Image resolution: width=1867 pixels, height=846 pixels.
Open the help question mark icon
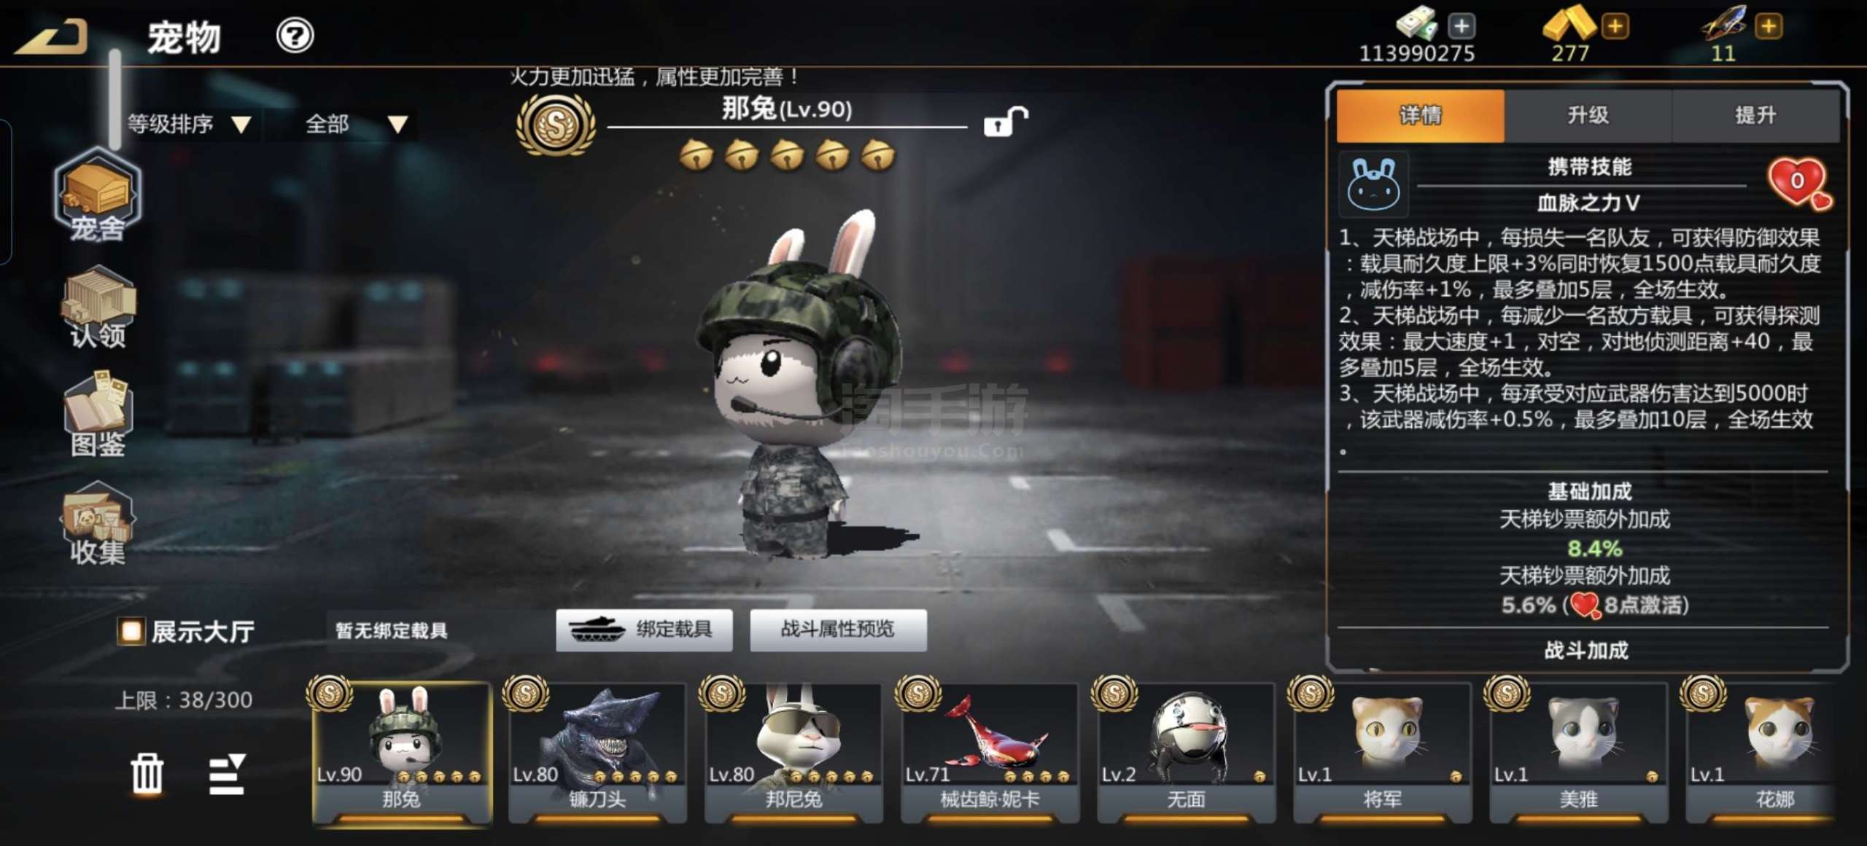click(295, 35)
